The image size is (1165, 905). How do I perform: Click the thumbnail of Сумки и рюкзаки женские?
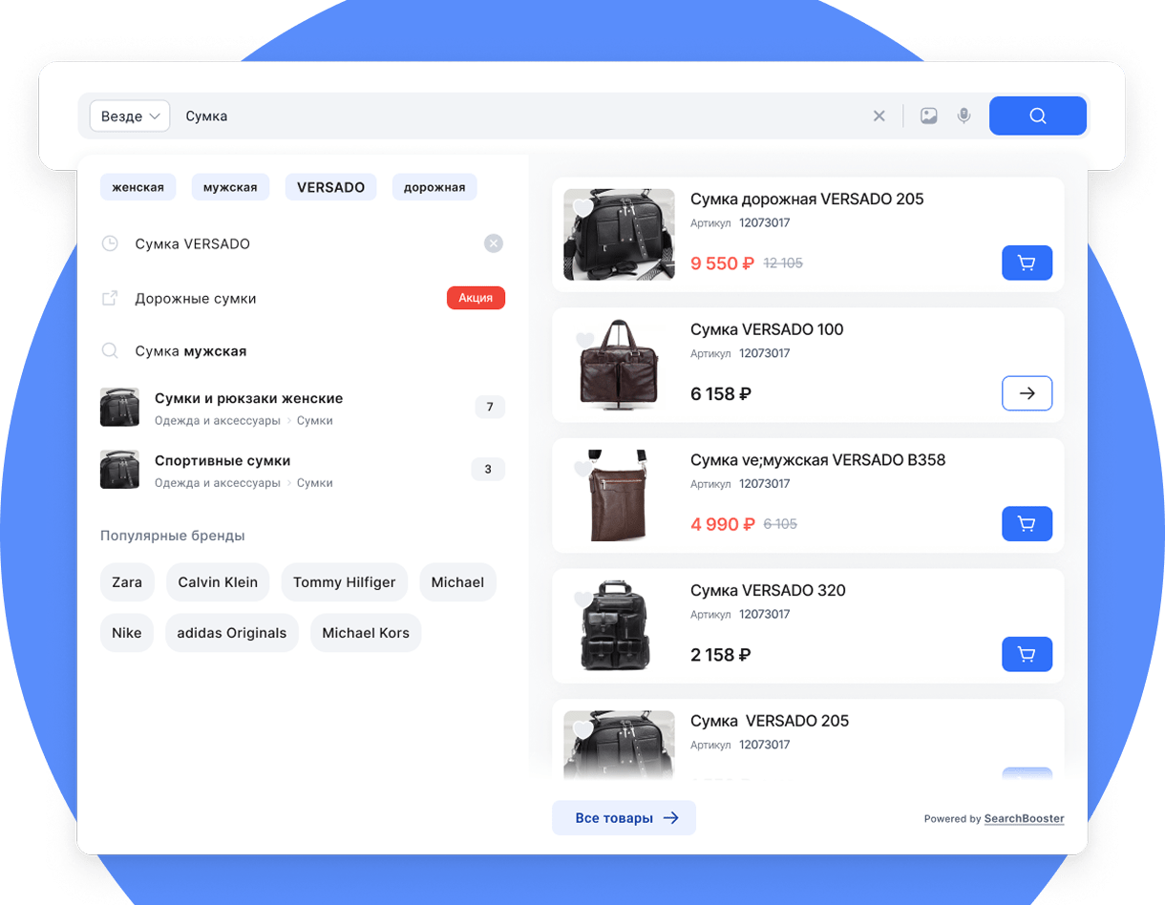pyautogui.click(x=120, y=408)
